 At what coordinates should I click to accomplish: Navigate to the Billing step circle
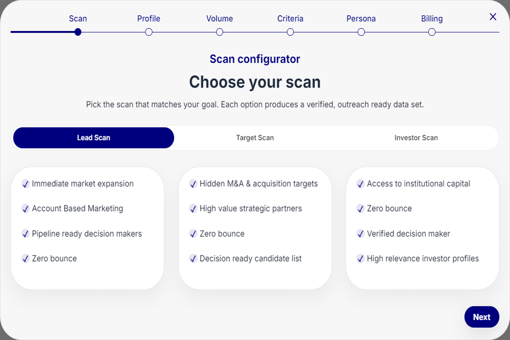[x=432, y=32]
